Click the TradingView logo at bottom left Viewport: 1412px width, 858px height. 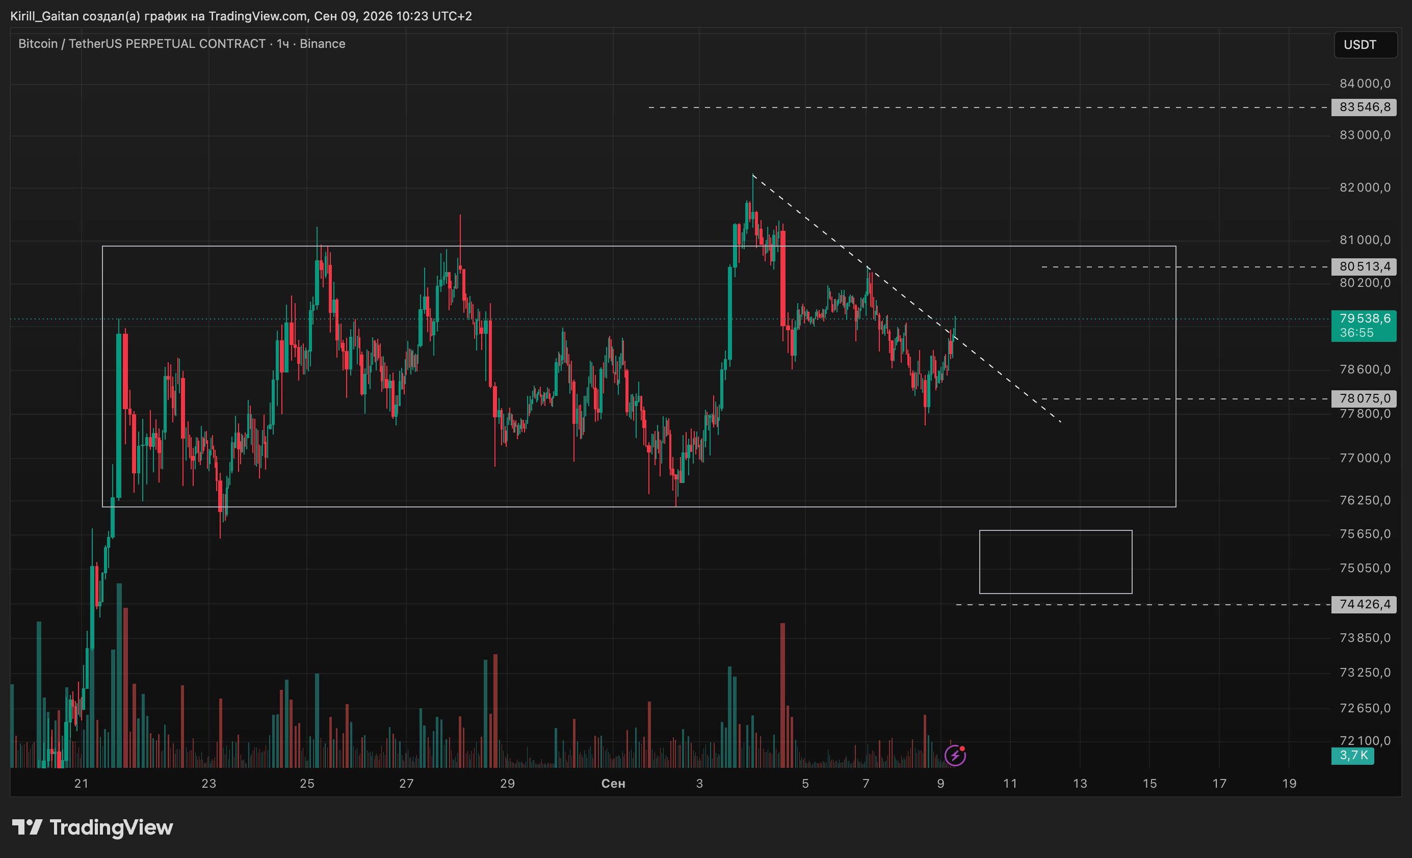(92, 827)
